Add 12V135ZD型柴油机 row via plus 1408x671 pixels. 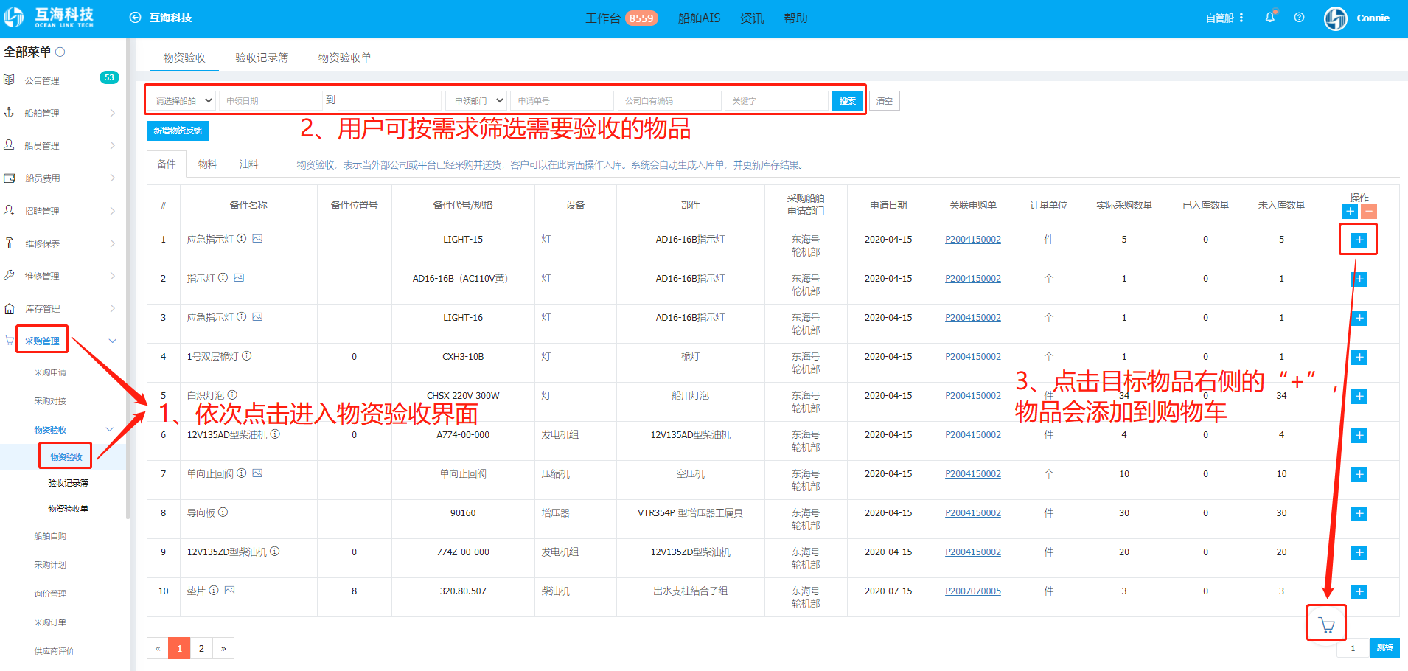(x=1359, y=553)
